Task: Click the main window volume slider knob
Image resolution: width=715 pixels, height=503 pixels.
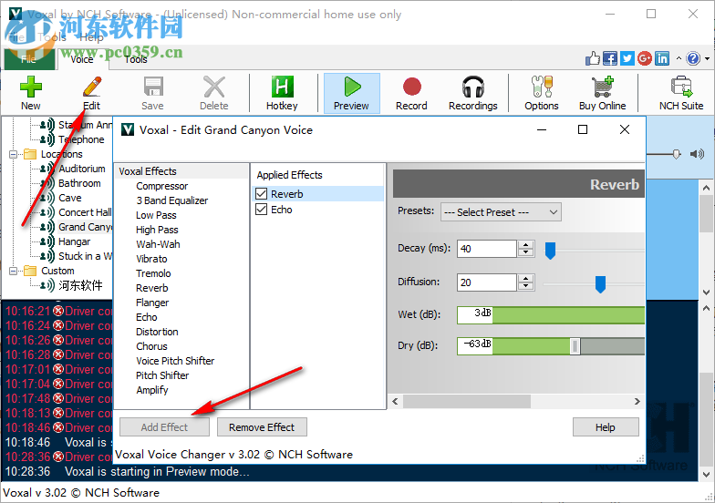Action: [677, 155]
